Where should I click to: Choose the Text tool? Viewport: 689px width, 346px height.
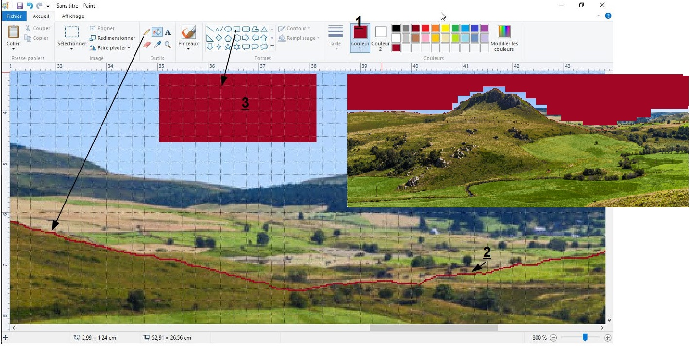pyautogui.click(x=168, y=32)
